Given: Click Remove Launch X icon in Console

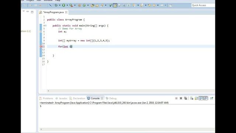Looking at the screenshot, I should coord(181,98).
